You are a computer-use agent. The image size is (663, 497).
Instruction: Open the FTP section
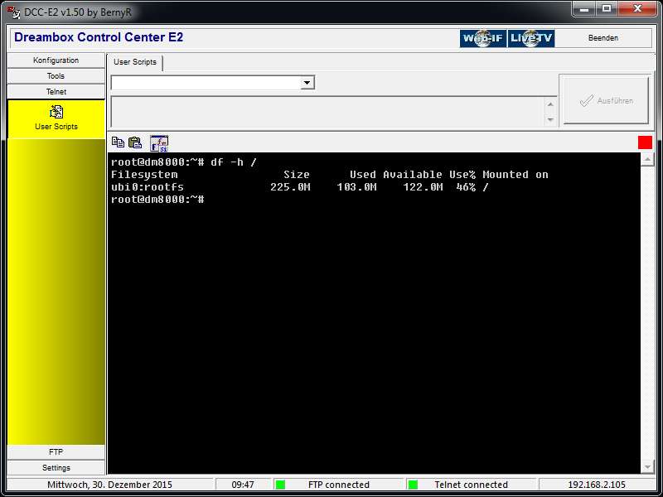pos(56,452)
